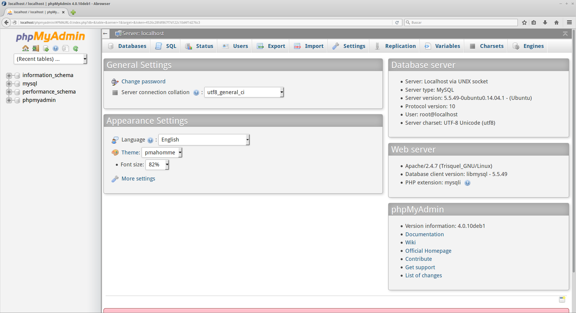The image size is (576, 313).
Task: Click the Home icon in phpMyAdmin sidebar
Action: (x=25, y=48)
